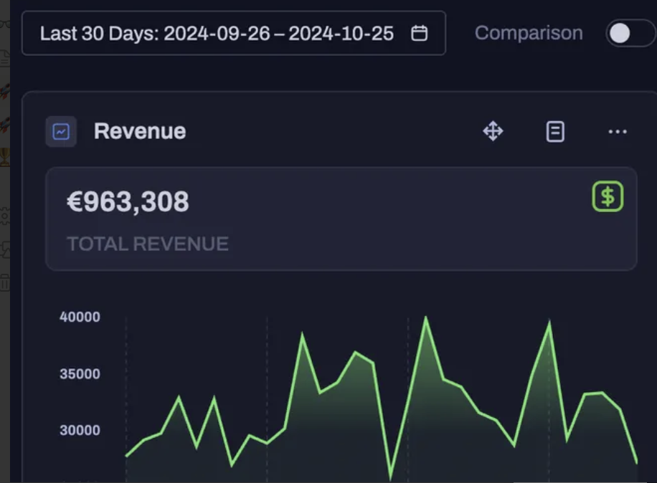The width and height of the screenshot is (657, 483).
Task: Click the glasses icon in sidebar
Action: pos(4,23)
